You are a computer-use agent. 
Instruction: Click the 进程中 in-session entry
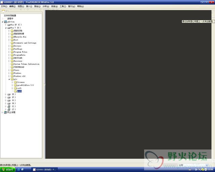10,18
